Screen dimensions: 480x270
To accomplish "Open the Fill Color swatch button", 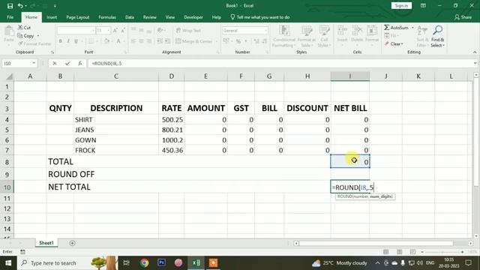I will (x=106, y=41).
